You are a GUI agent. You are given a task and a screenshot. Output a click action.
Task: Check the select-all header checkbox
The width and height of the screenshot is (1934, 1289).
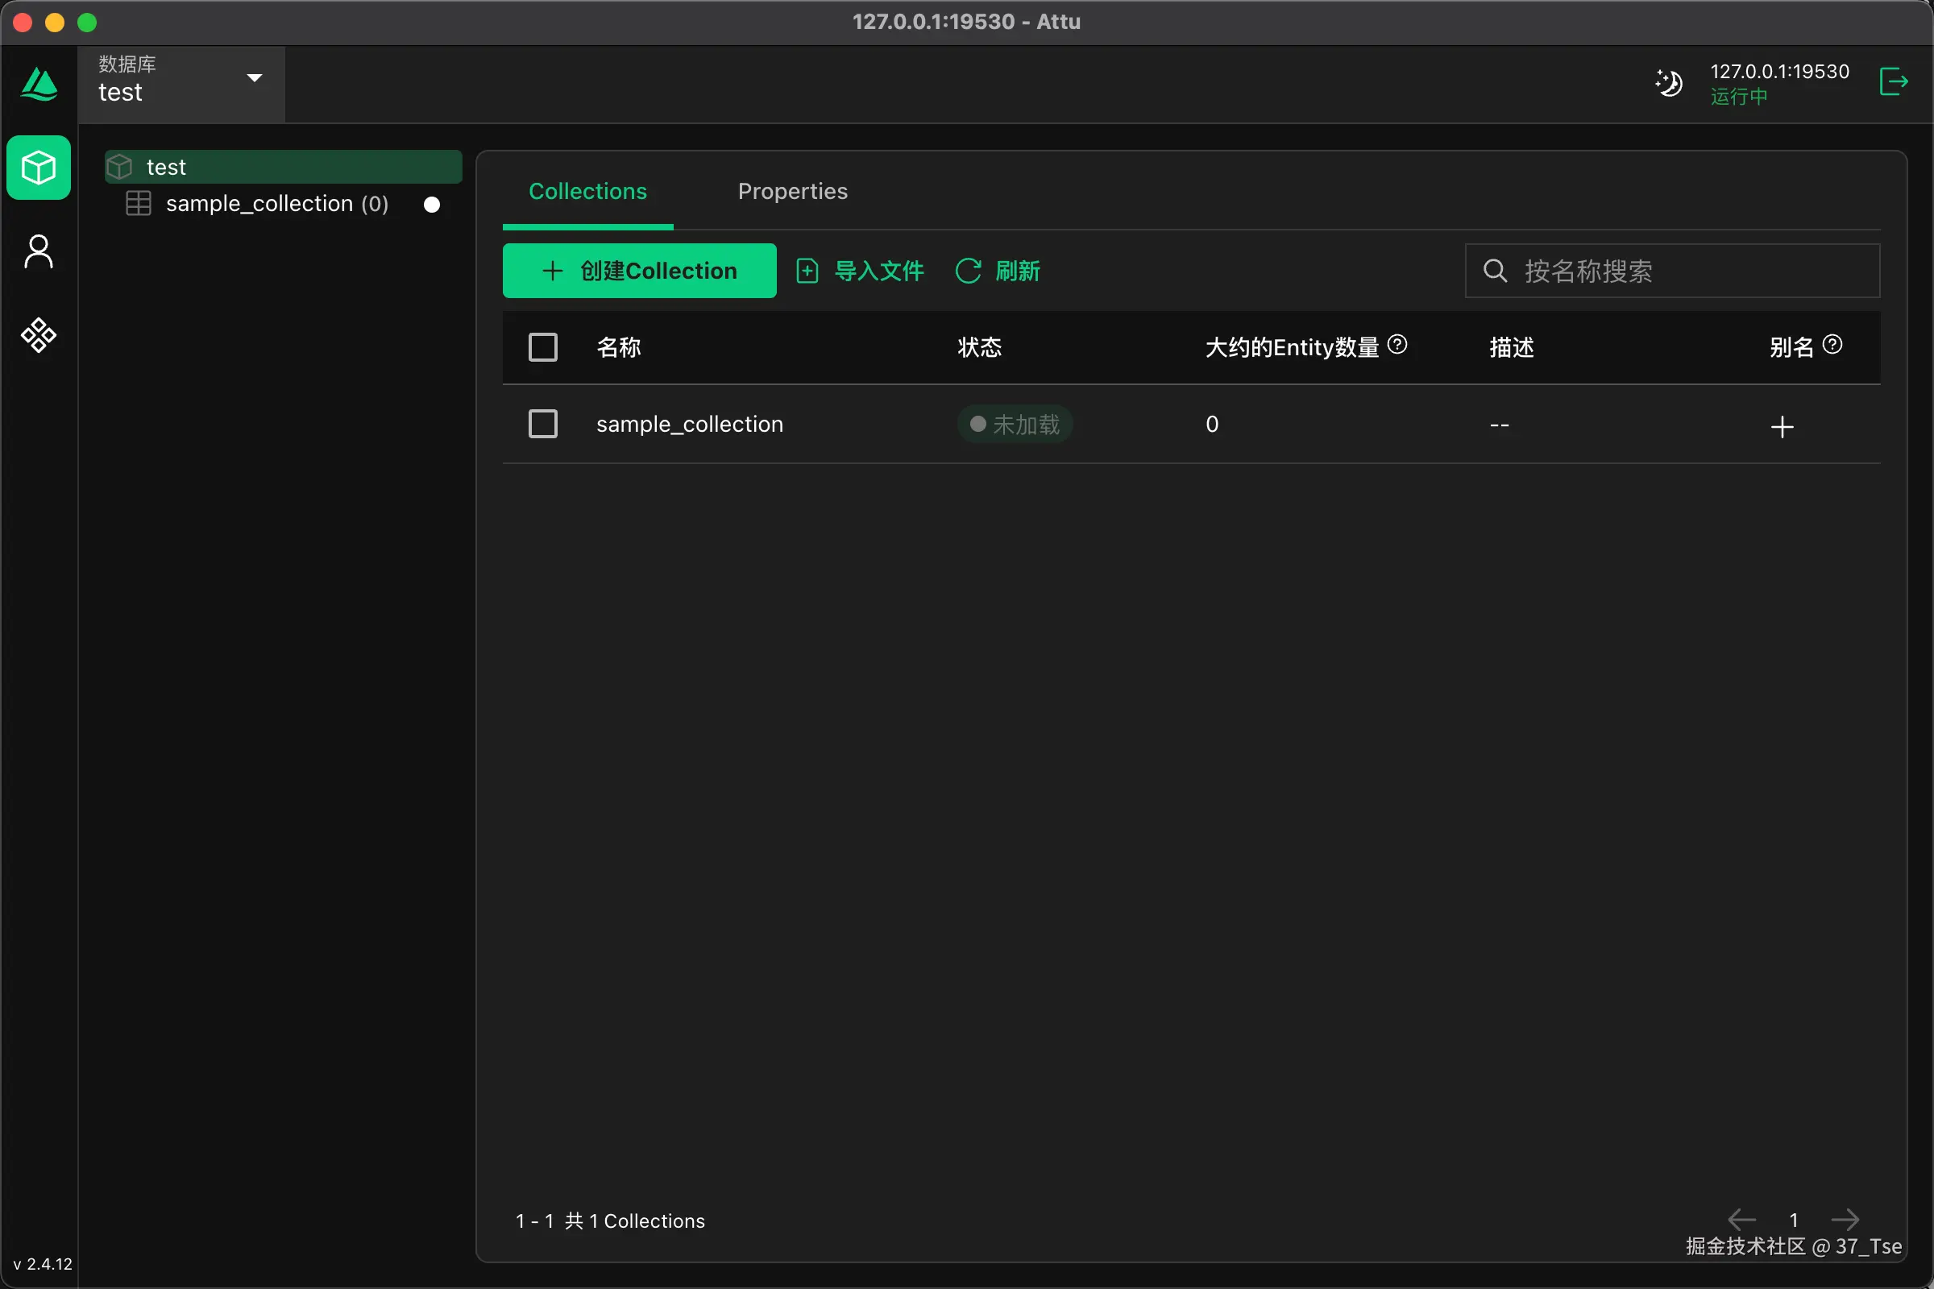542,347
